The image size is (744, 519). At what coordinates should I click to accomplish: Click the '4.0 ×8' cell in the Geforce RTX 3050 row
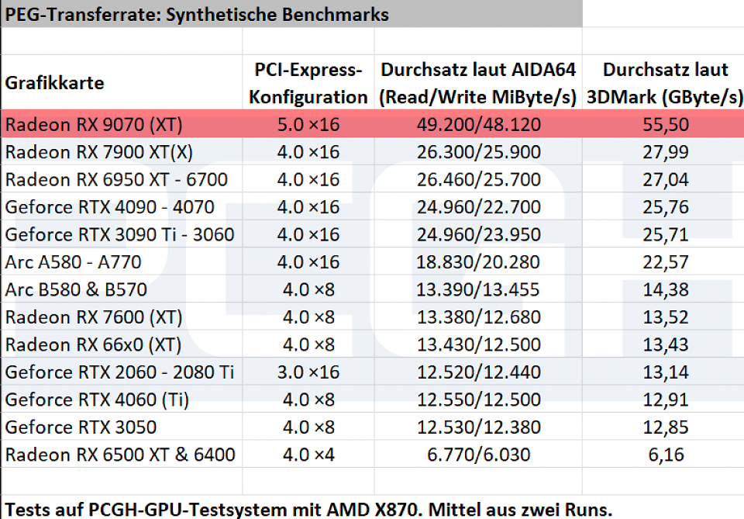[308, 427]
